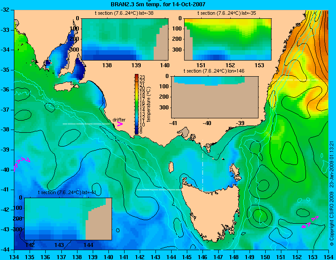Select the 't section (7.6..24°C) lat=-35' heading

(227, 13)
